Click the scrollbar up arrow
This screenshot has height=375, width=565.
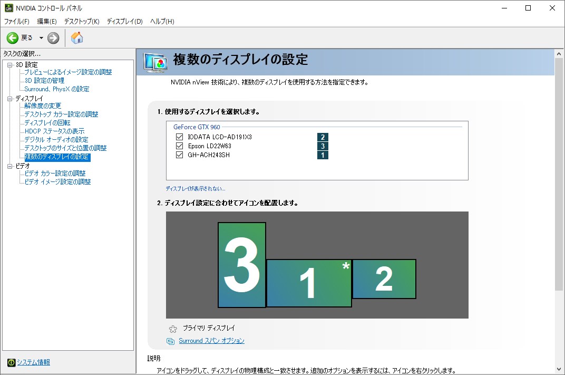coord(559,54)
